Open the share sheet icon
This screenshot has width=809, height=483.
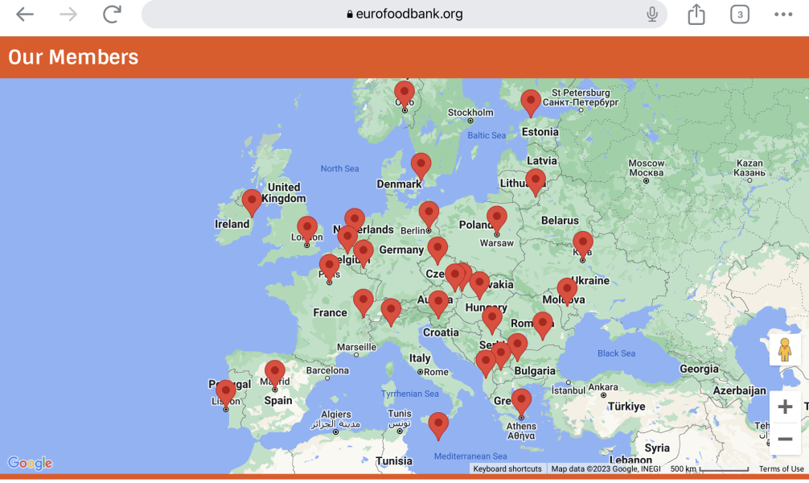click(696, 14)
